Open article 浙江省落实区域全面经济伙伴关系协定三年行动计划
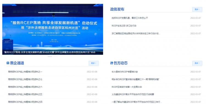 (136, 34)
